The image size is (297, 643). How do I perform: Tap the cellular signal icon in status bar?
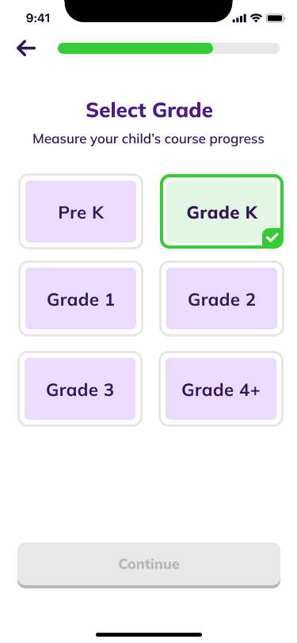(x=239, y=18)
